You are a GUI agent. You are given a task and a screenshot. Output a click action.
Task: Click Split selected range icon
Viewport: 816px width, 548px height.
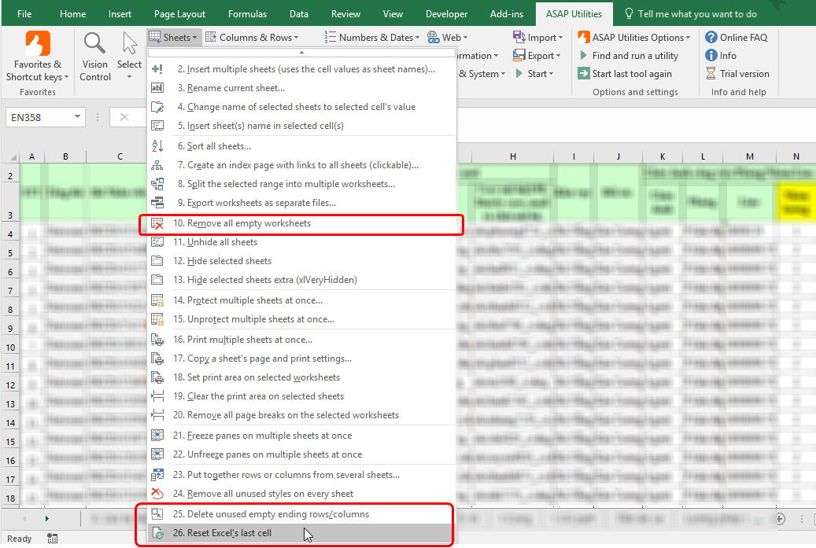[x=157, y=184]
